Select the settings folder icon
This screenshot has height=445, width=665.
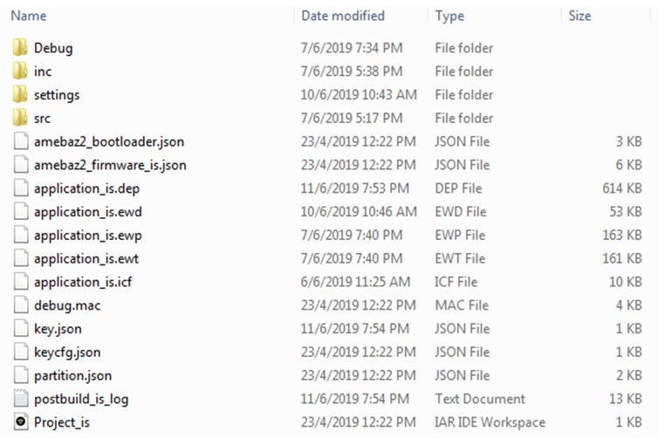pyautogui.click(x=20, y=94)
